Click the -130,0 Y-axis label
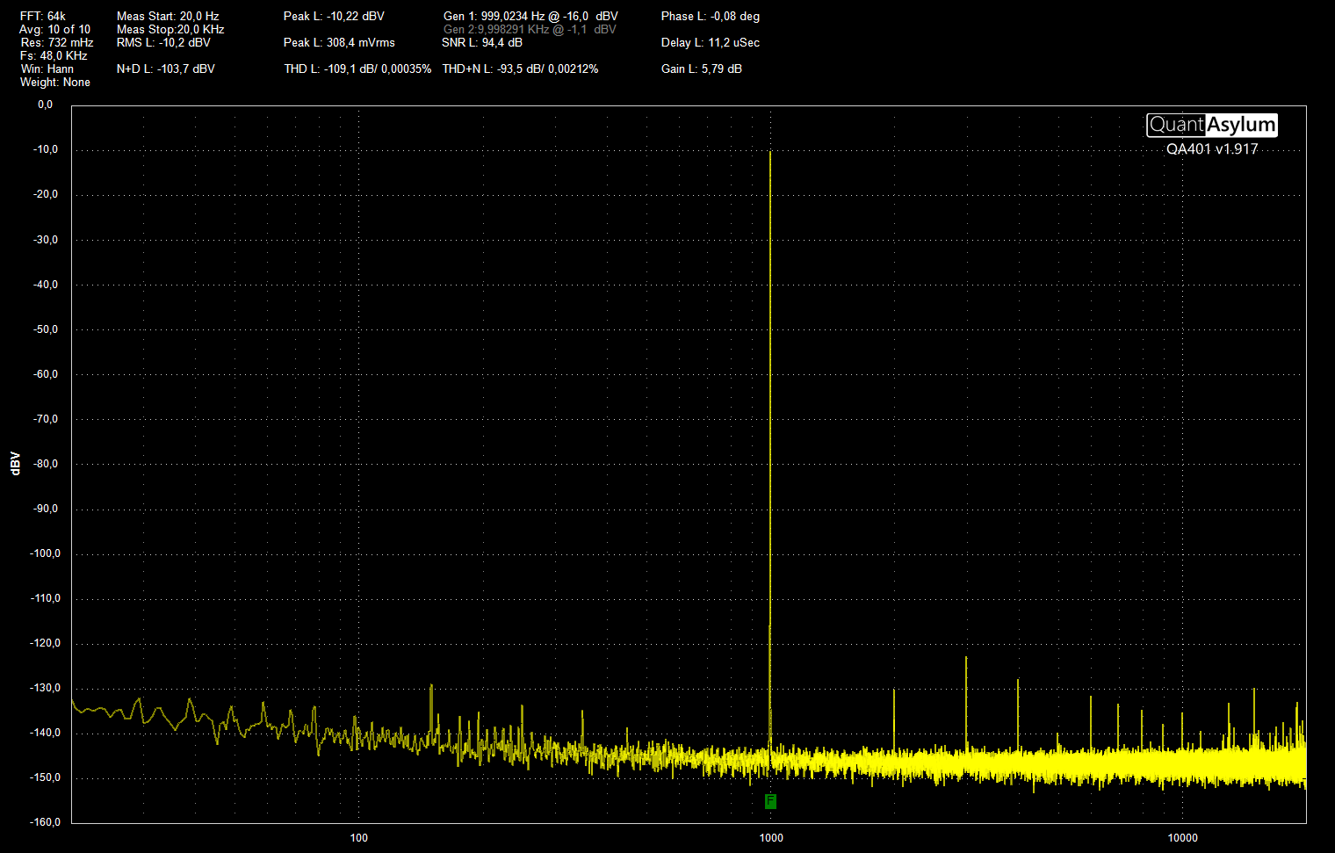The height and width of the screenshot is (853, 1335). tap(45, 688)
